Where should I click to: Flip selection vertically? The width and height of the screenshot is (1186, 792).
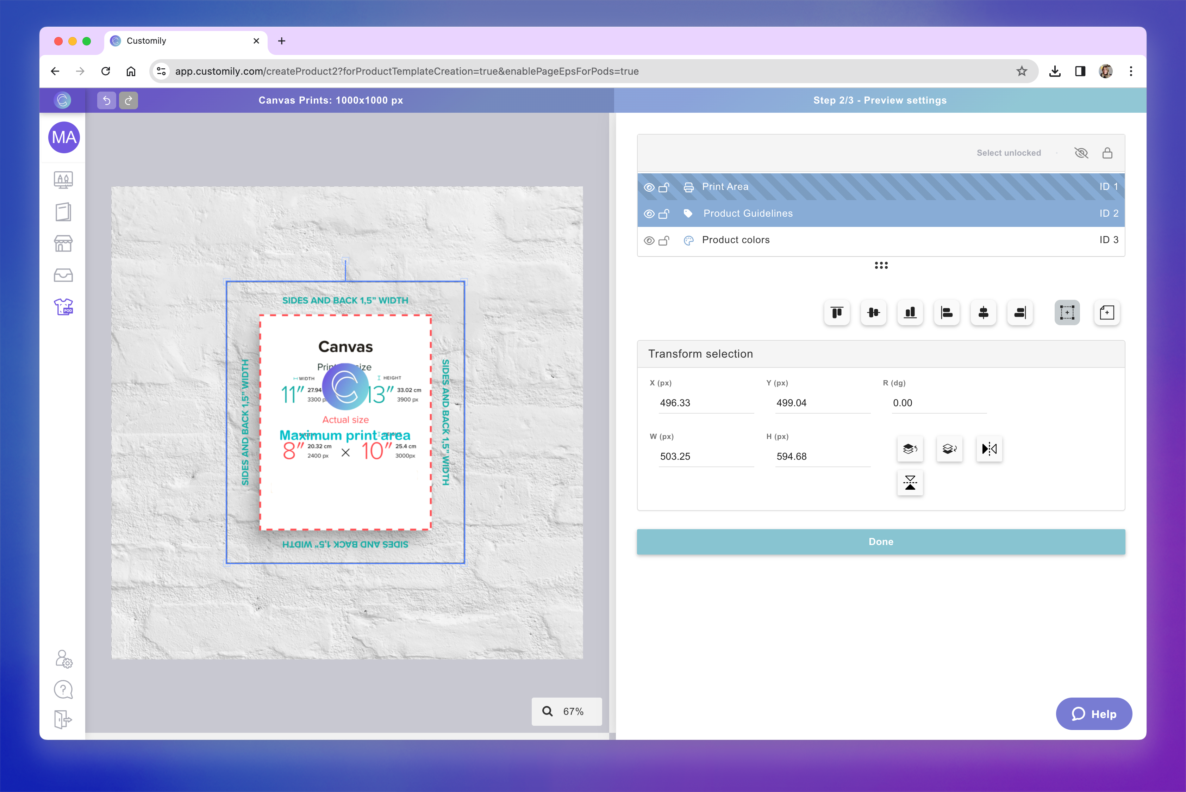(x=910, y=483)
